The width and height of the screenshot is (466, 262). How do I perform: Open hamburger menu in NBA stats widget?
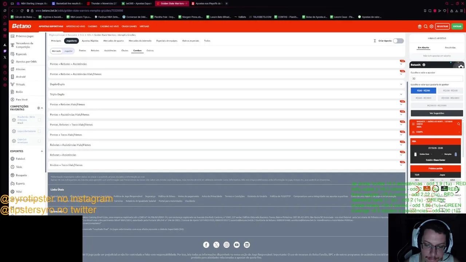coord(413,124)
